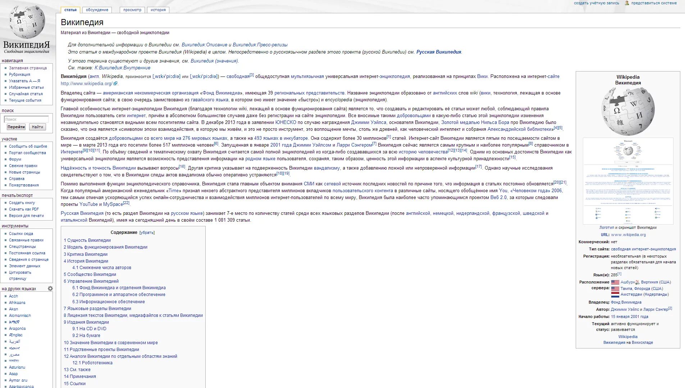The image size is (685, 388).
Task: Click Логотип link under infobox screenshot
Action: pyautogui.click(x=607, y=228)
